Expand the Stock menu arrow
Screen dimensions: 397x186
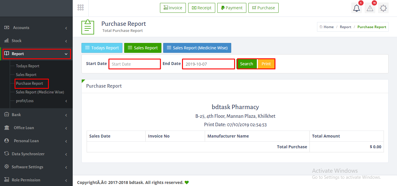(66, 41)
